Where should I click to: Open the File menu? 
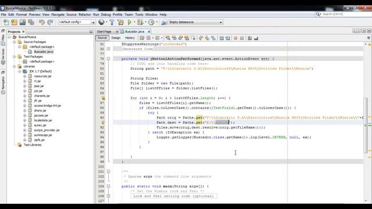(3, 15)
